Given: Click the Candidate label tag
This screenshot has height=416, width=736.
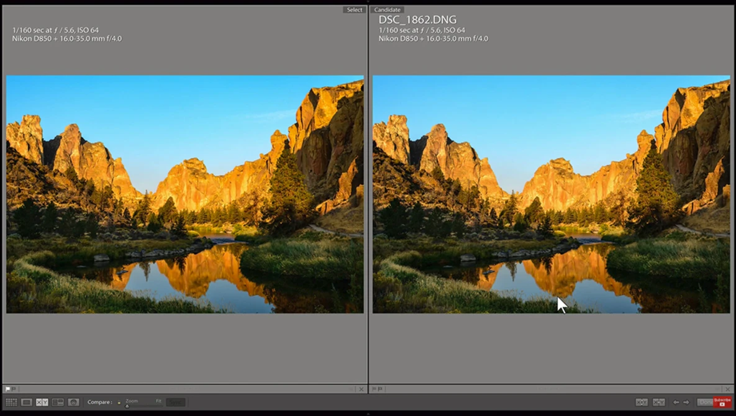Looking at the screenshot, I should pyautogui.click(x=387, y=9).
